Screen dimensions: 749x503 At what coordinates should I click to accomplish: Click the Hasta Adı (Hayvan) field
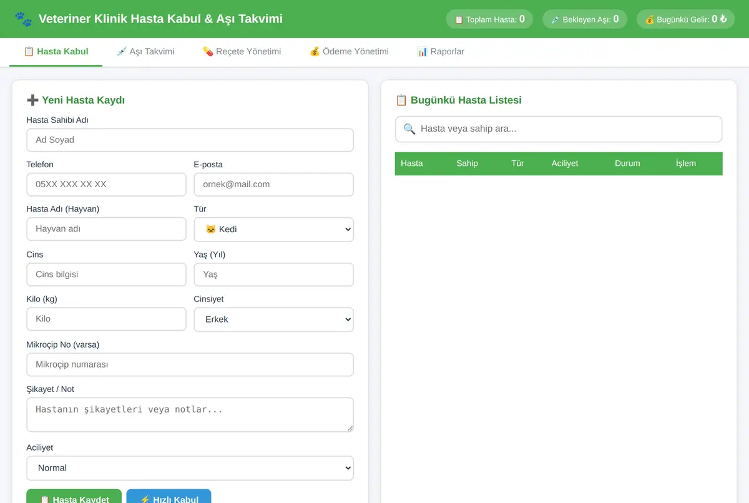click(107, 229)
